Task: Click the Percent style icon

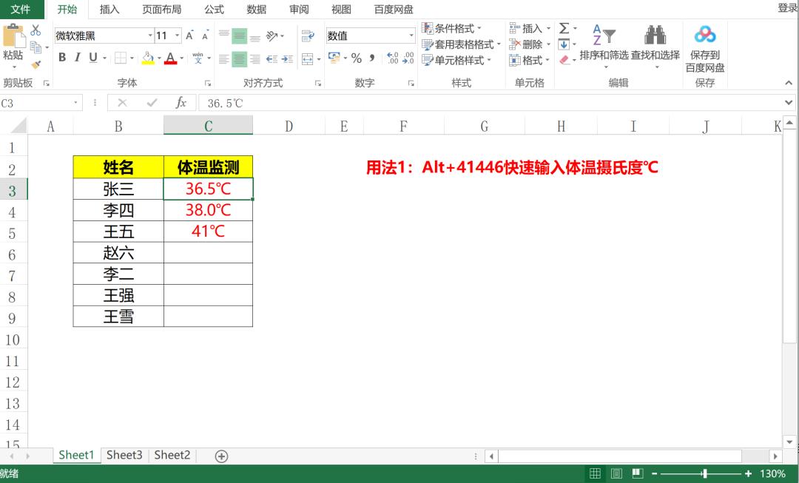Action: 357,58
